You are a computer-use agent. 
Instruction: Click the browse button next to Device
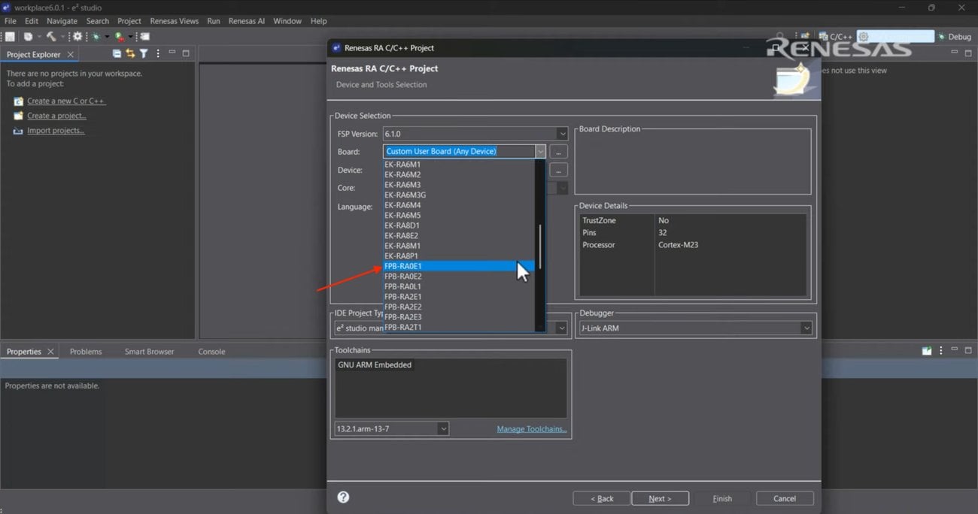tap(558, 170)
